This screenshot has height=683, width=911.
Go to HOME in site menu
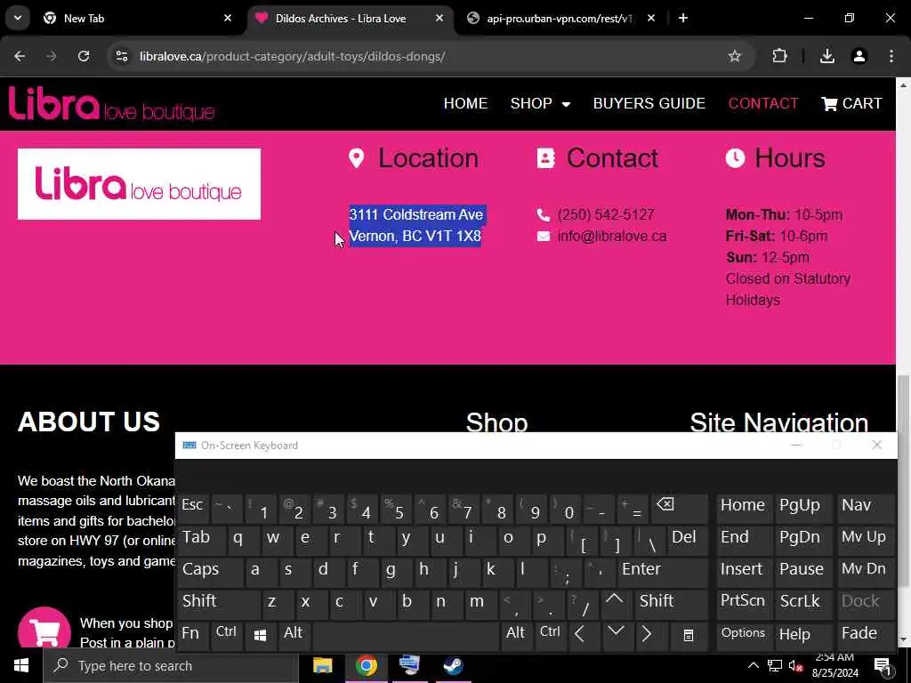pyautogui.click(x=465, y=103)
